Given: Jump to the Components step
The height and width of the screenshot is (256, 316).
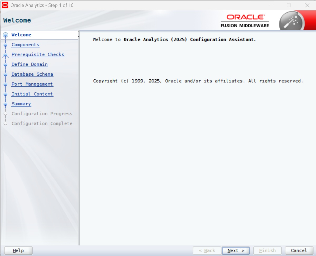Looking at the screenshot, I should click(25, 45).
